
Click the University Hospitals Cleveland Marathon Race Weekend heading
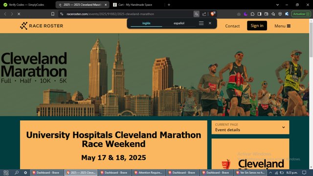[x=113, y=139]
